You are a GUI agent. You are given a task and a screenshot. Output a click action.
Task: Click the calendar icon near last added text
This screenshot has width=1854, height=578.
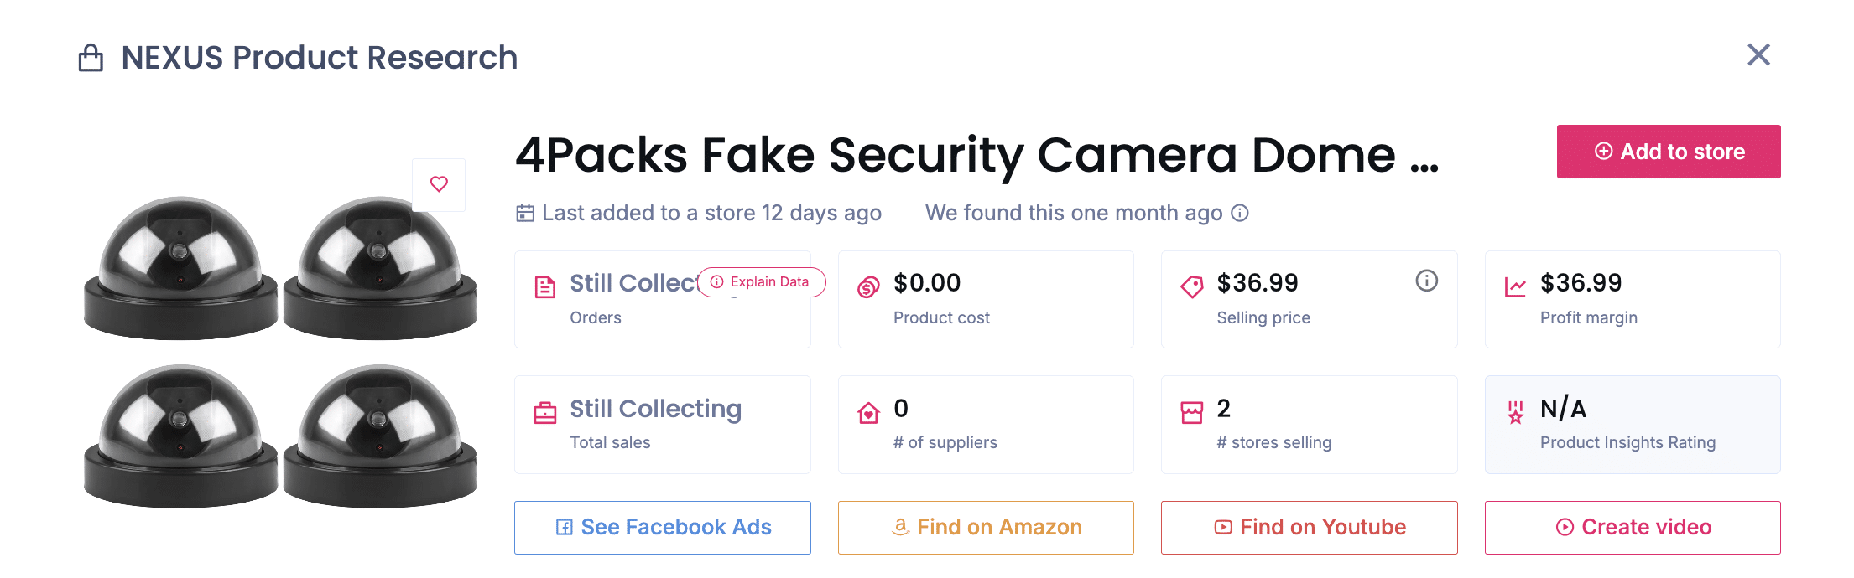pyautogui.click(x=523, y=213)
